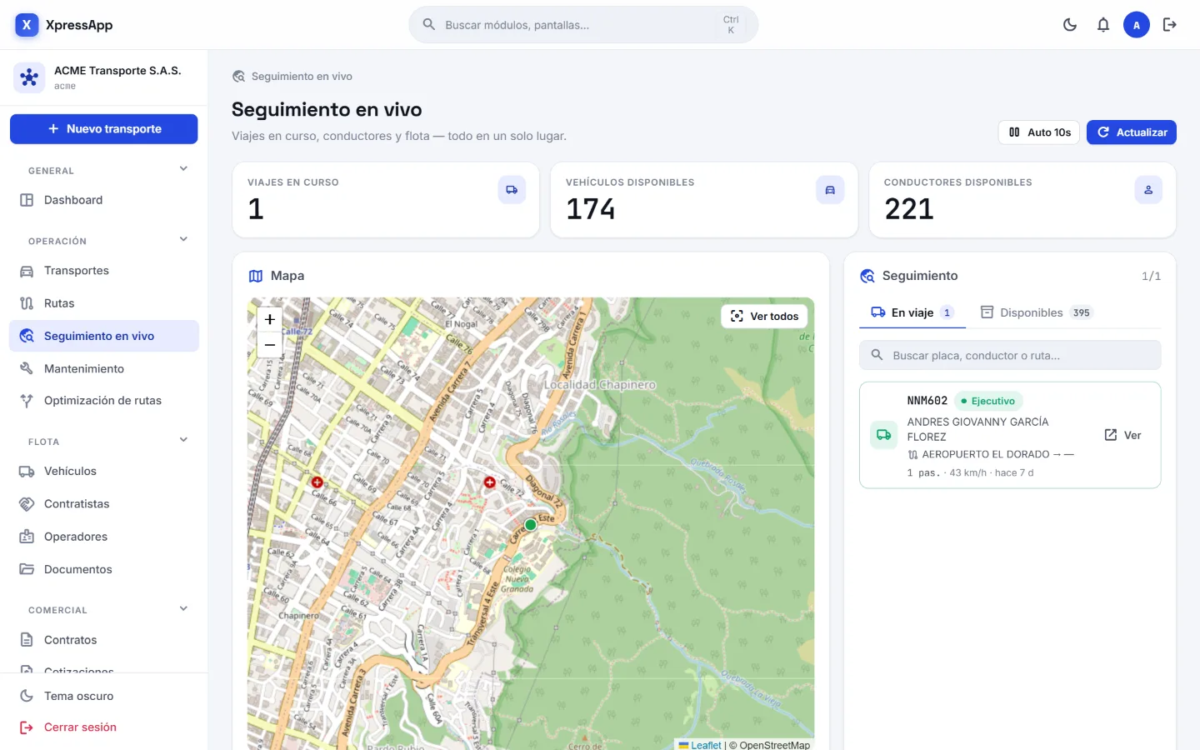Toggle dark mode moon icon in header
This screenshot has height=750, width=1200.
[1070, 25]
